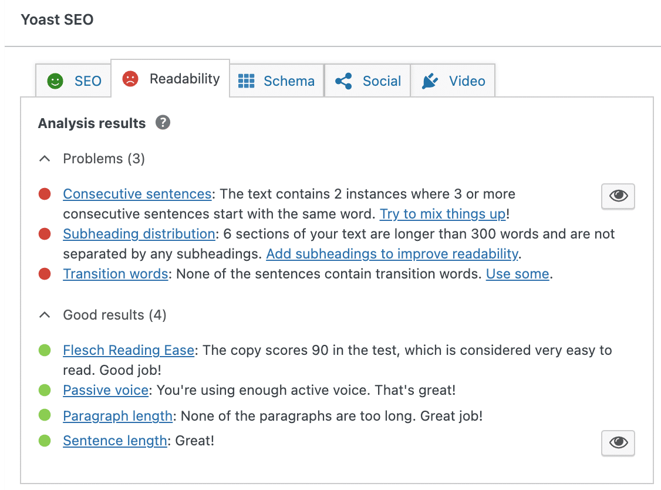This screenshot has width=661, height=490.
Task: Open the Social tab
Action: pos(382,81)
